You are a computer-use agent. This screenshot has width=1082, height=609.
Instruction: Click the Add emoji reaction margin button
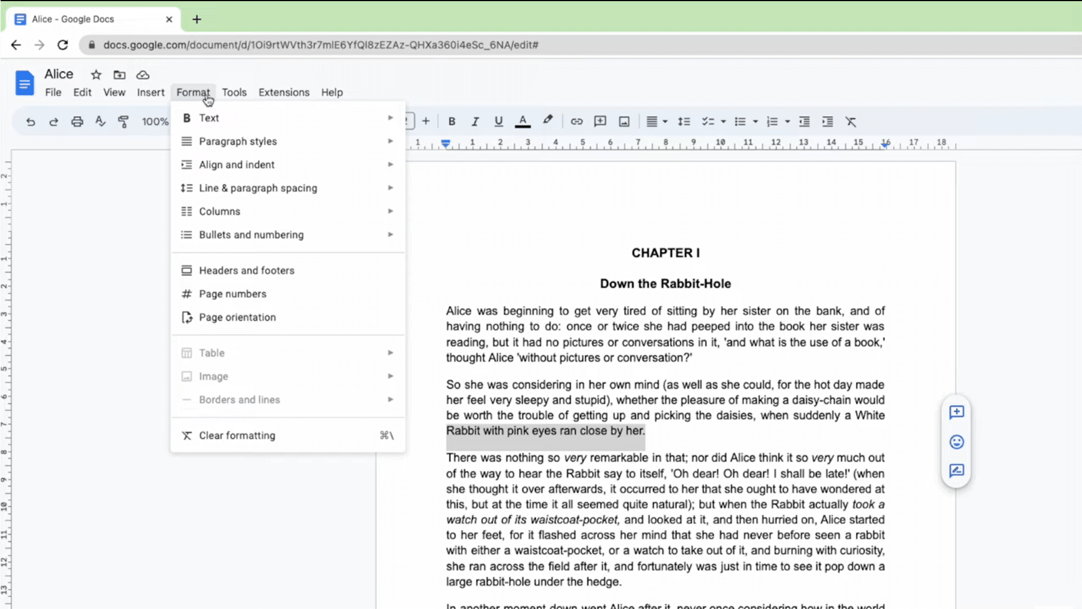[956, 442]
